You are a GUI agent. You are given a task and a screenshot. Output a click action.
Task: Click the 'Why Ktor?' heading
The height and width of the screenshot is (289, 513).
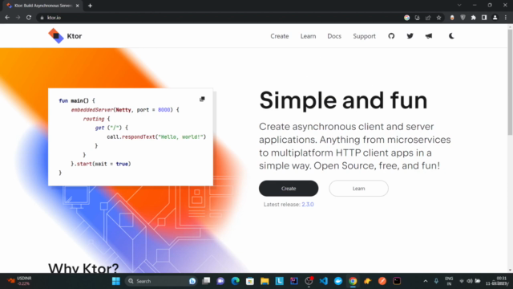(x=83, y=268)
